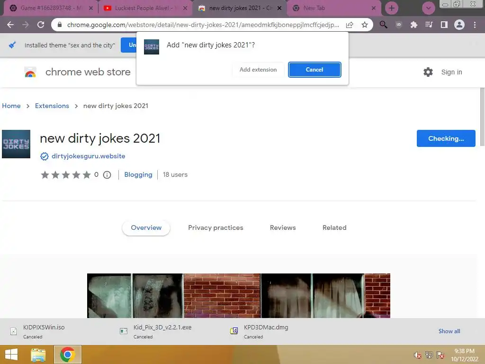Switch to the Game #1662893748 tab
The width and height of the screenshot is (485, 364).
point(51,8)
